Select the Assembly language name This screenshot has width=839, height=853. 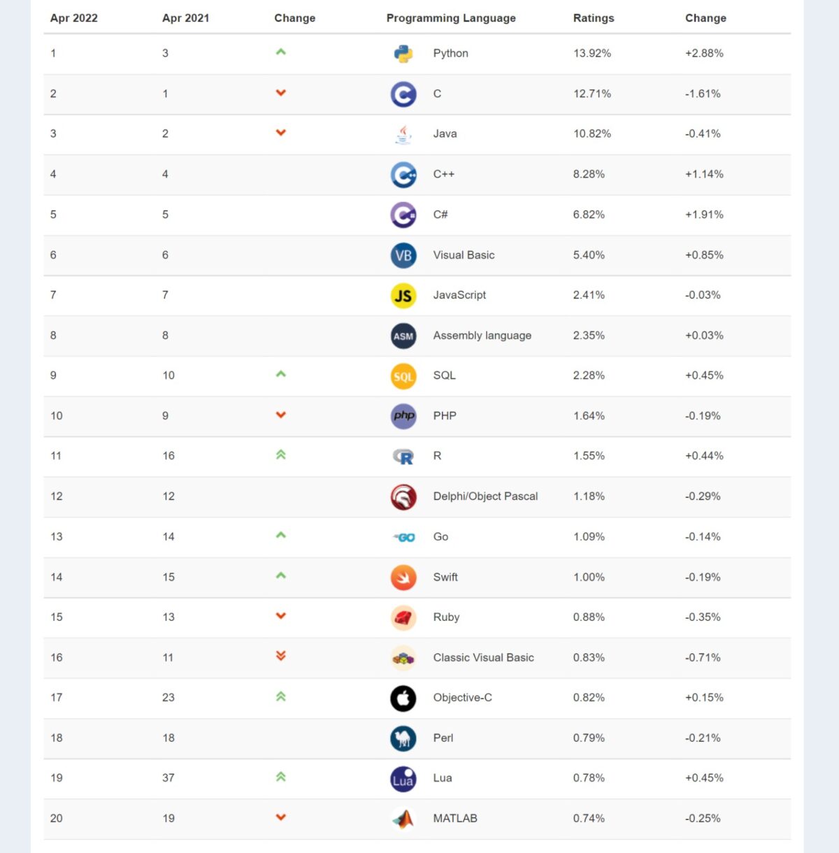click(482, 336)
